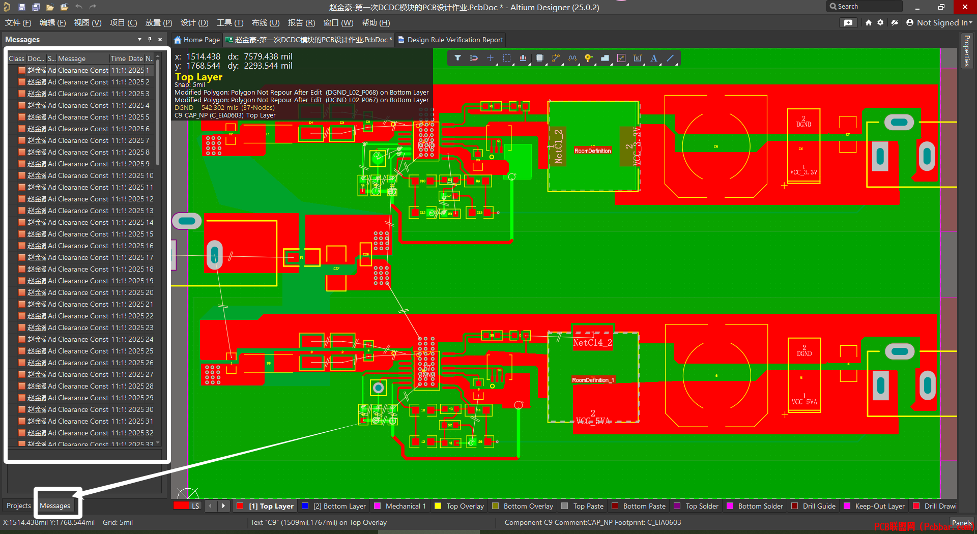Select the Mechanical 1 layer tab
The height and width of the screenshot is (534, 977).
tap(400, 506)
